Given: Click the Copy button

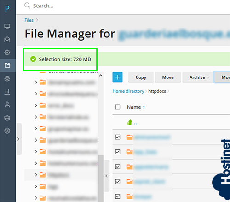Looking at the screenshot, I should click(x=141, y=77).
